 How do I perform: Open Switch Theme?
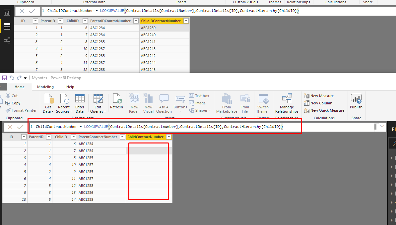(263, 103)
